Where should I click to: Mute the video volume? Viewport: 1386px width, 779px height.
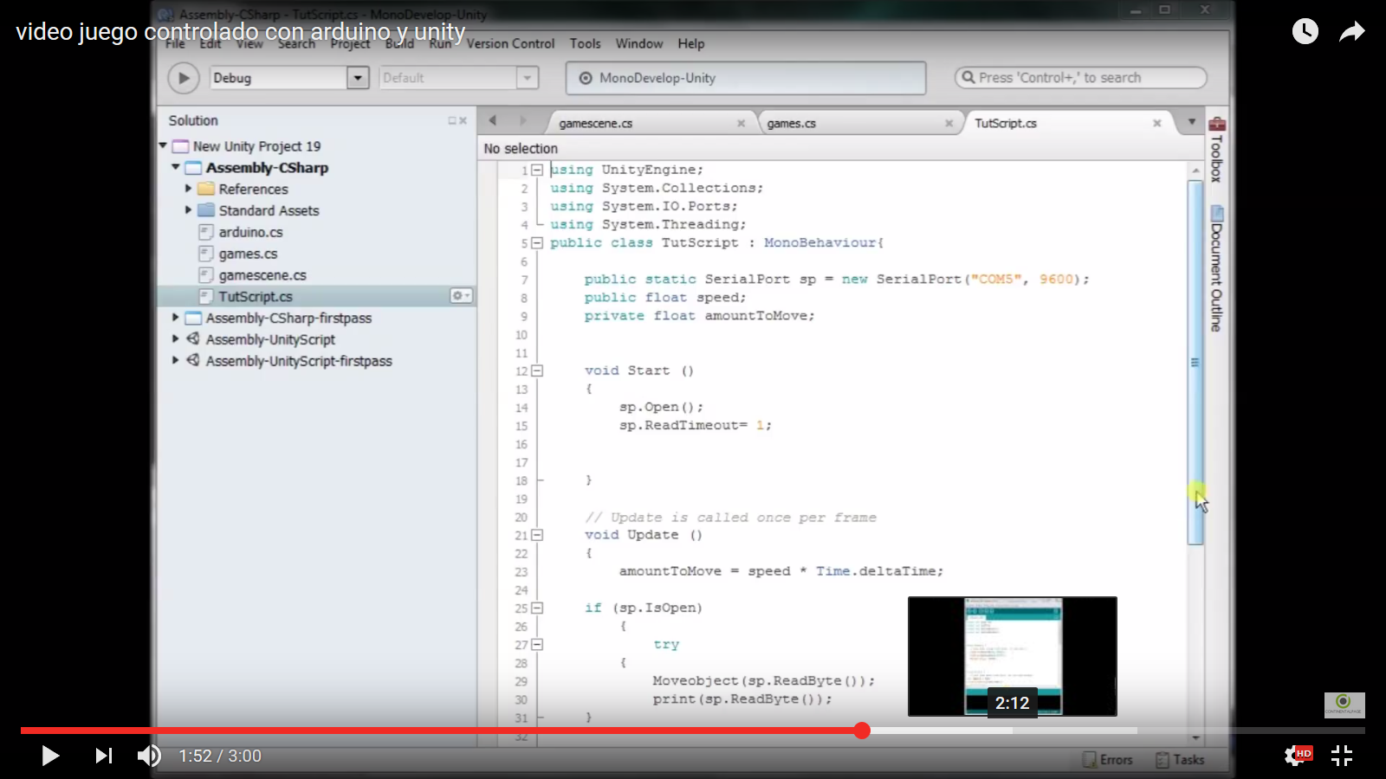pos(149,756)
